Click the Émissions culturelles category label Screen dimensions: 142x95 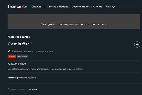click(23, 51)
